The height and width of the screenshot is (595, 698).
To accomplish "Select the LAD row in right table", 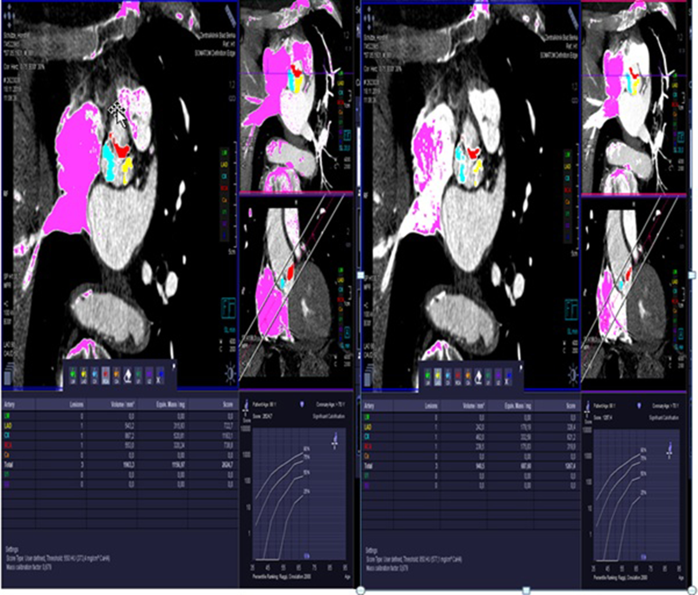I will click(471, 427).
